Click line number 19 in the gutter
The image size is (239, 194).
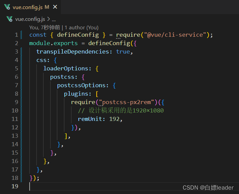(15, 186)
